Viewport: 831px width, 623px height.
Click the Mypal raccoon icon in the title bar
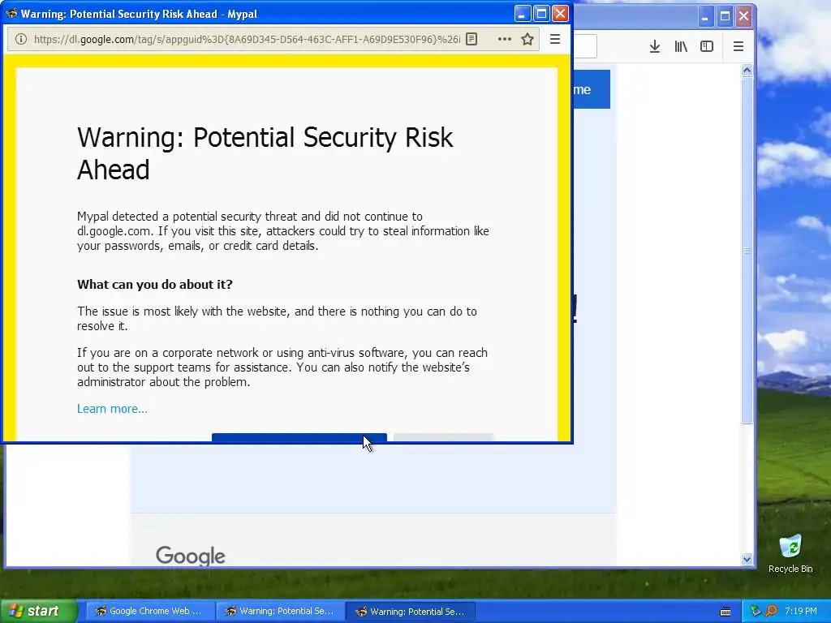pos(11,14)
